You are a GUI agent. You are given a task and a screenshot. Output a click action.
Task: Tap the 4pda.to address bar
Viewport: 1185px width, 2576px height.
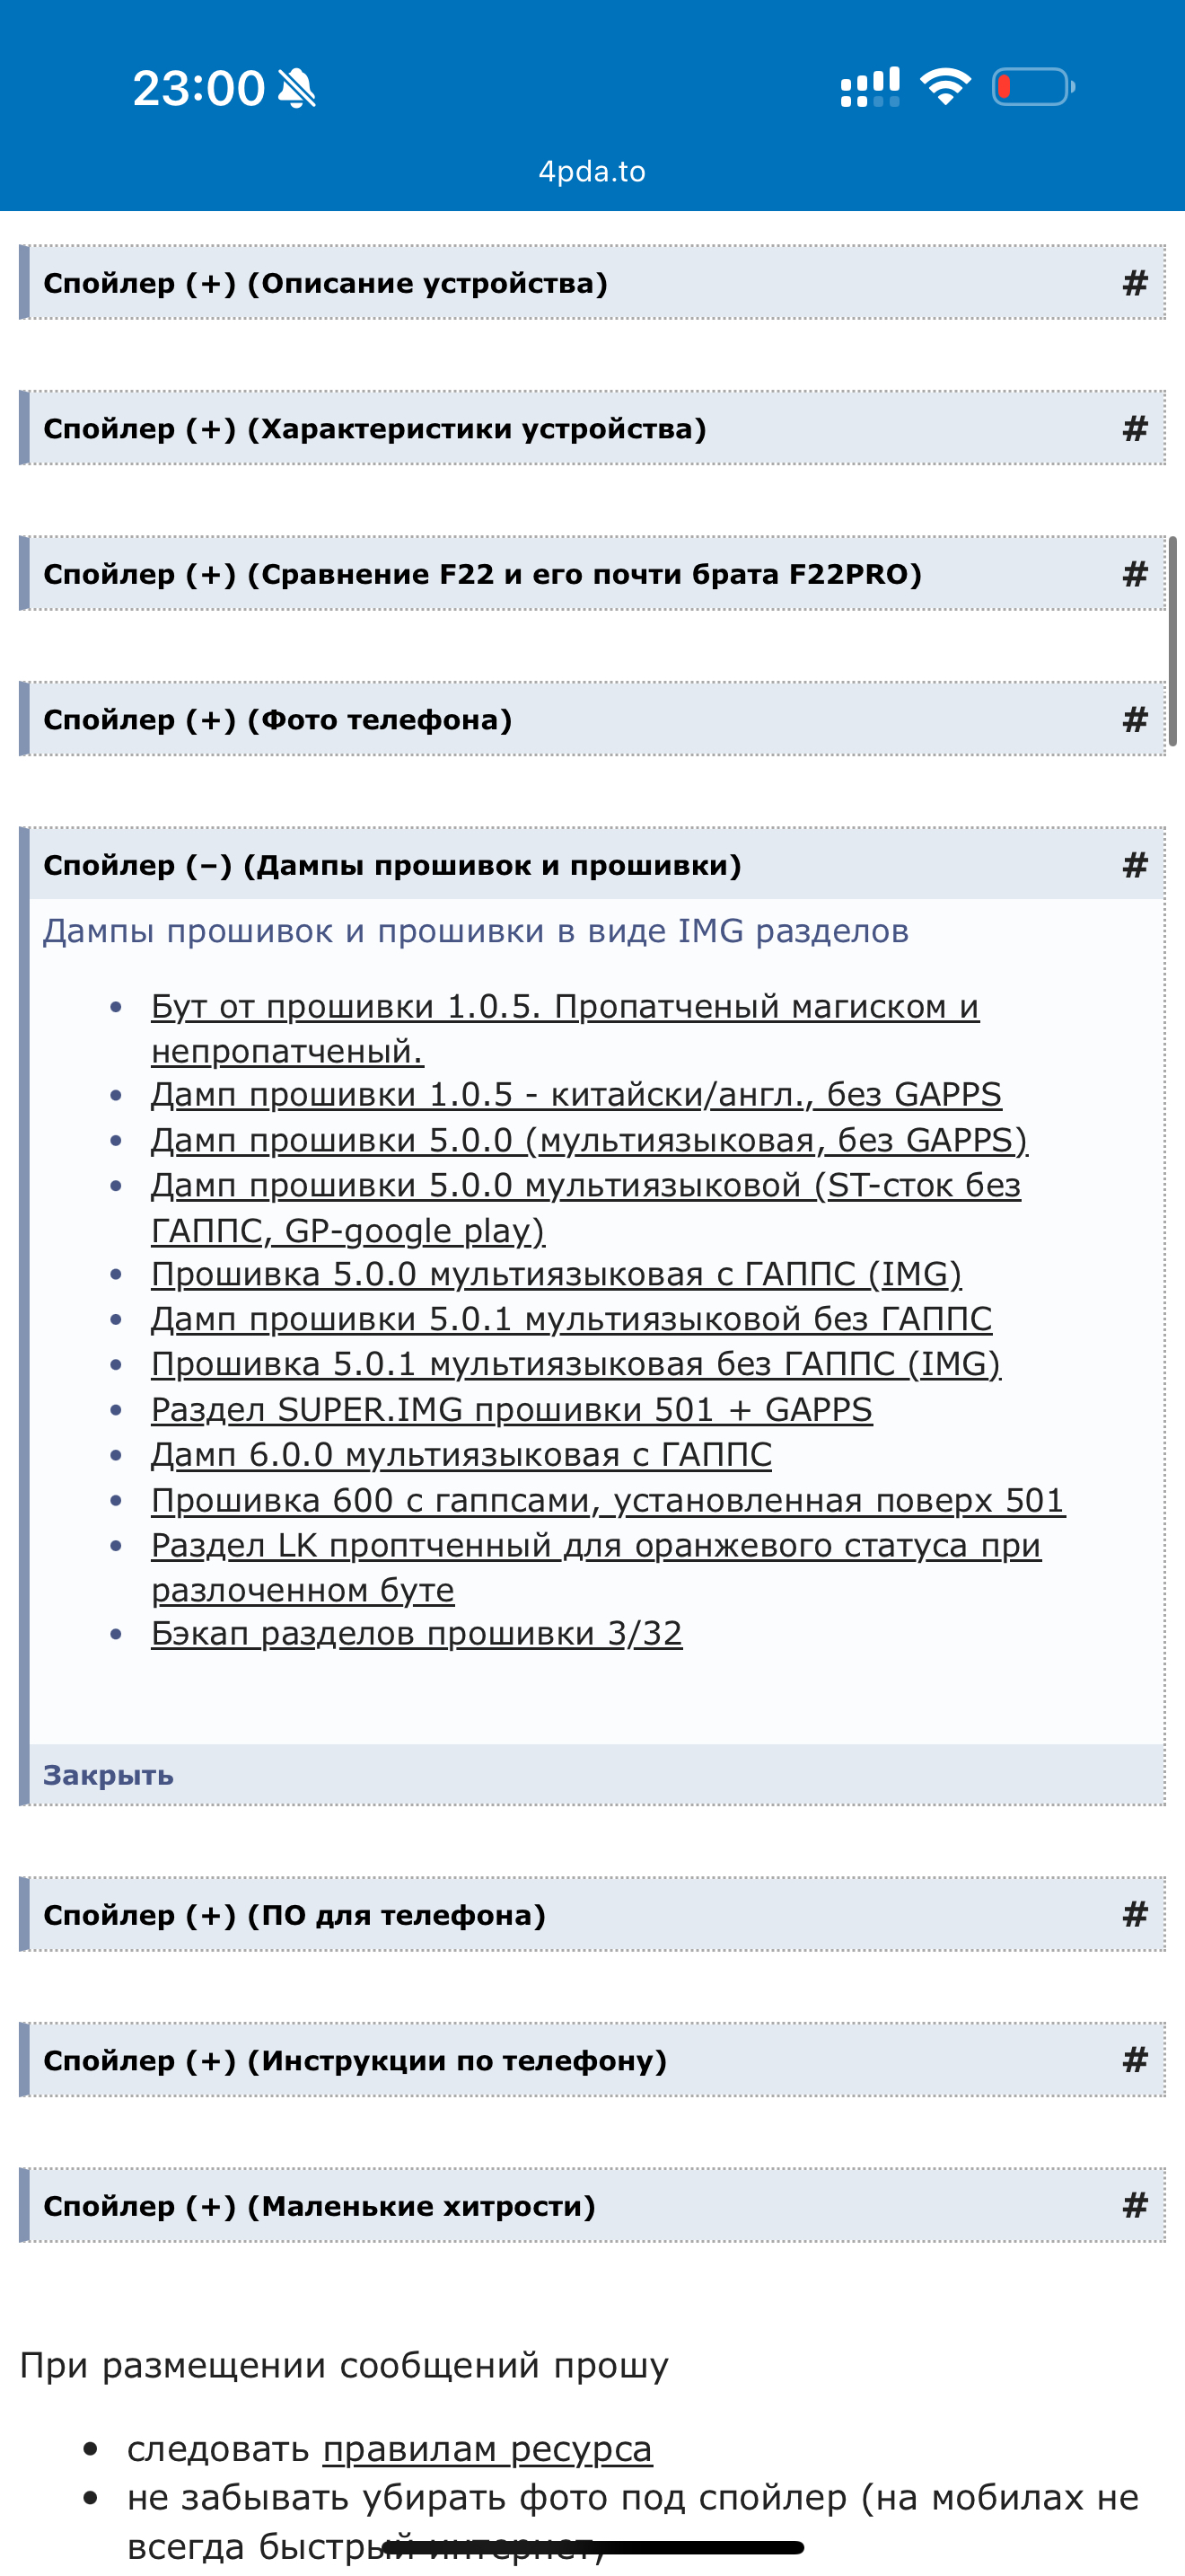pos(592,172)
